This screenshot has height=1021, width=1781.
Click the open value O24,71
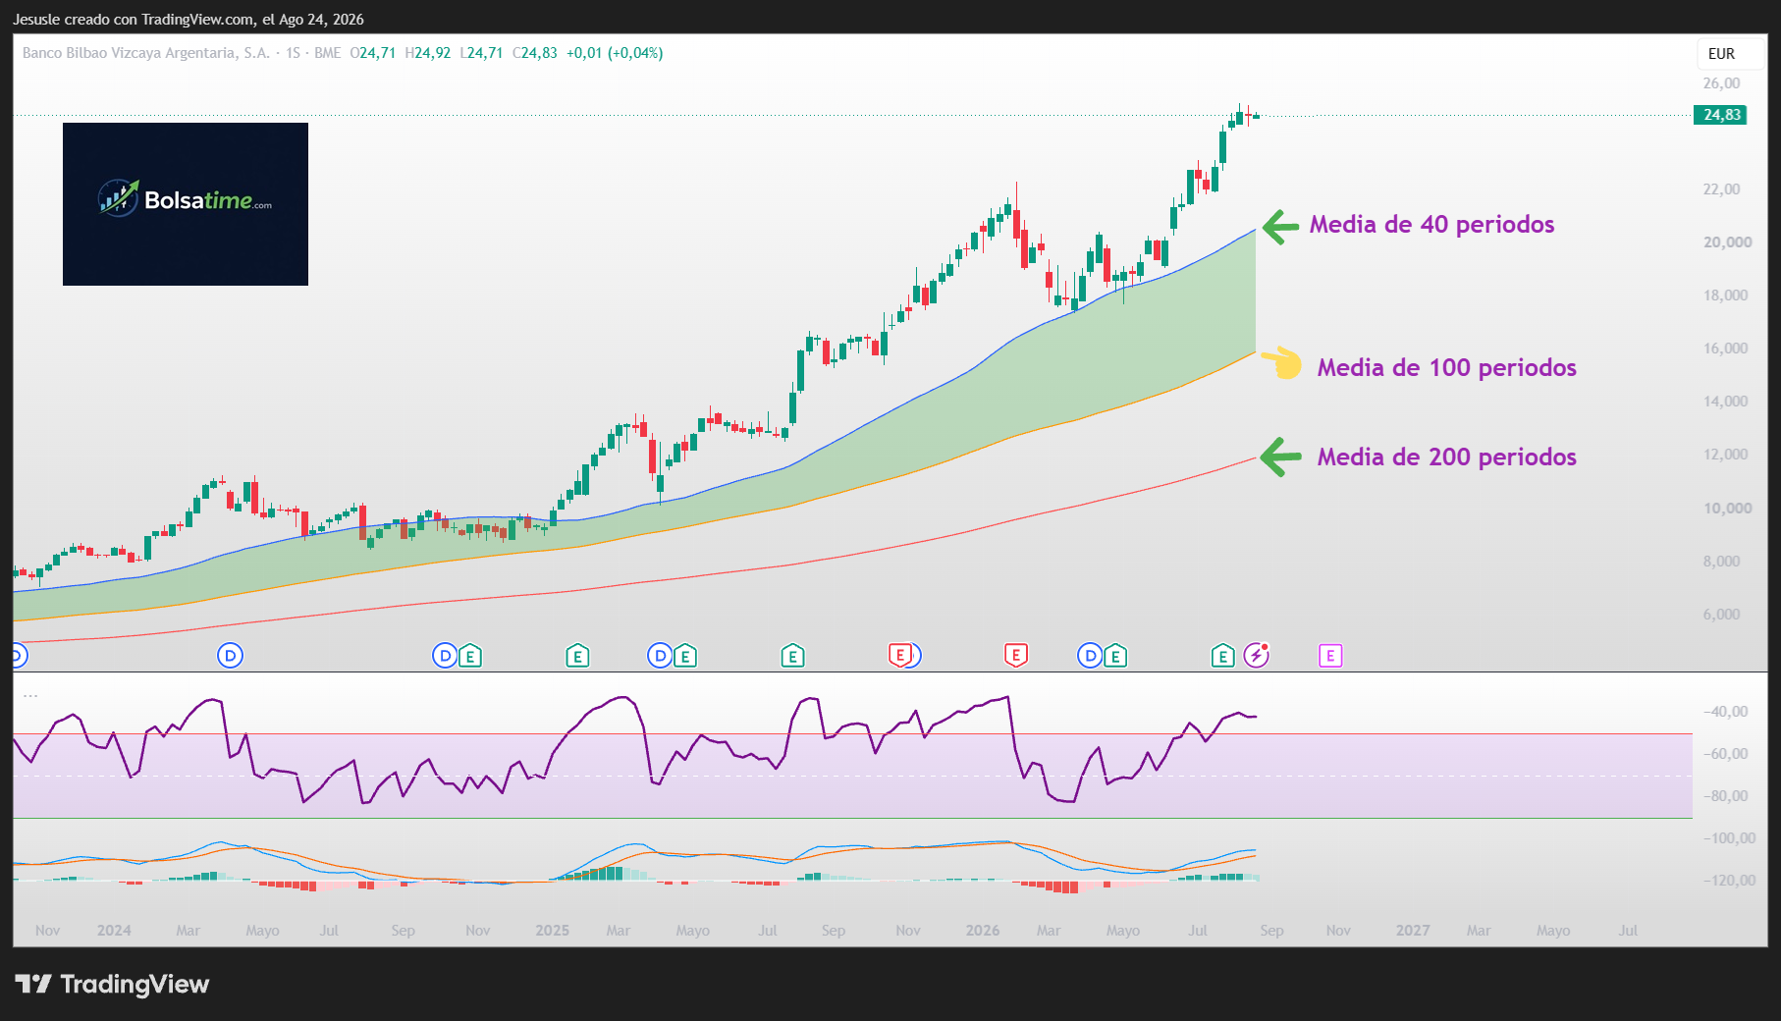[373, 53]
